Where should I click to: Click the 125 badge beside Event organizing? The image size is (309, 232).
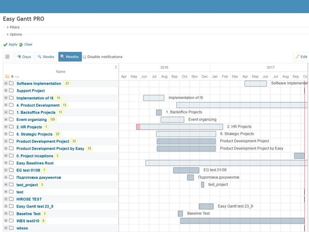[53, 119]
